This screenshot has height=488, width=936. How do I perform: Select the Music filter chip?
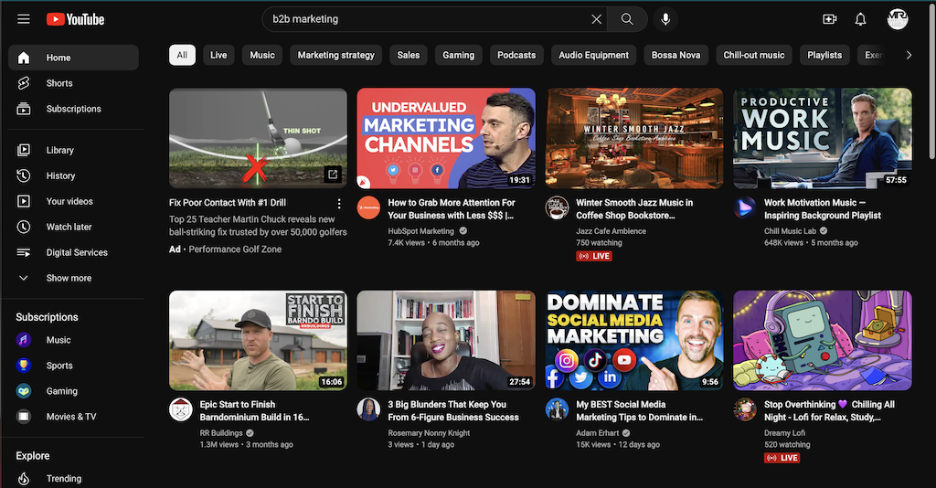coord(262,55)
